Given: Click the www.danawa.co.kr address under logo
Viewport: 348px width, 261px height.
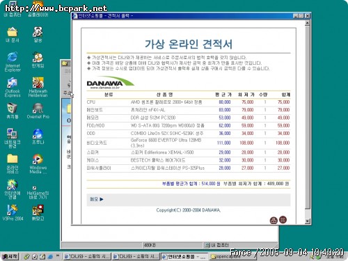Looking at the screenshot, I should (105, 88).
